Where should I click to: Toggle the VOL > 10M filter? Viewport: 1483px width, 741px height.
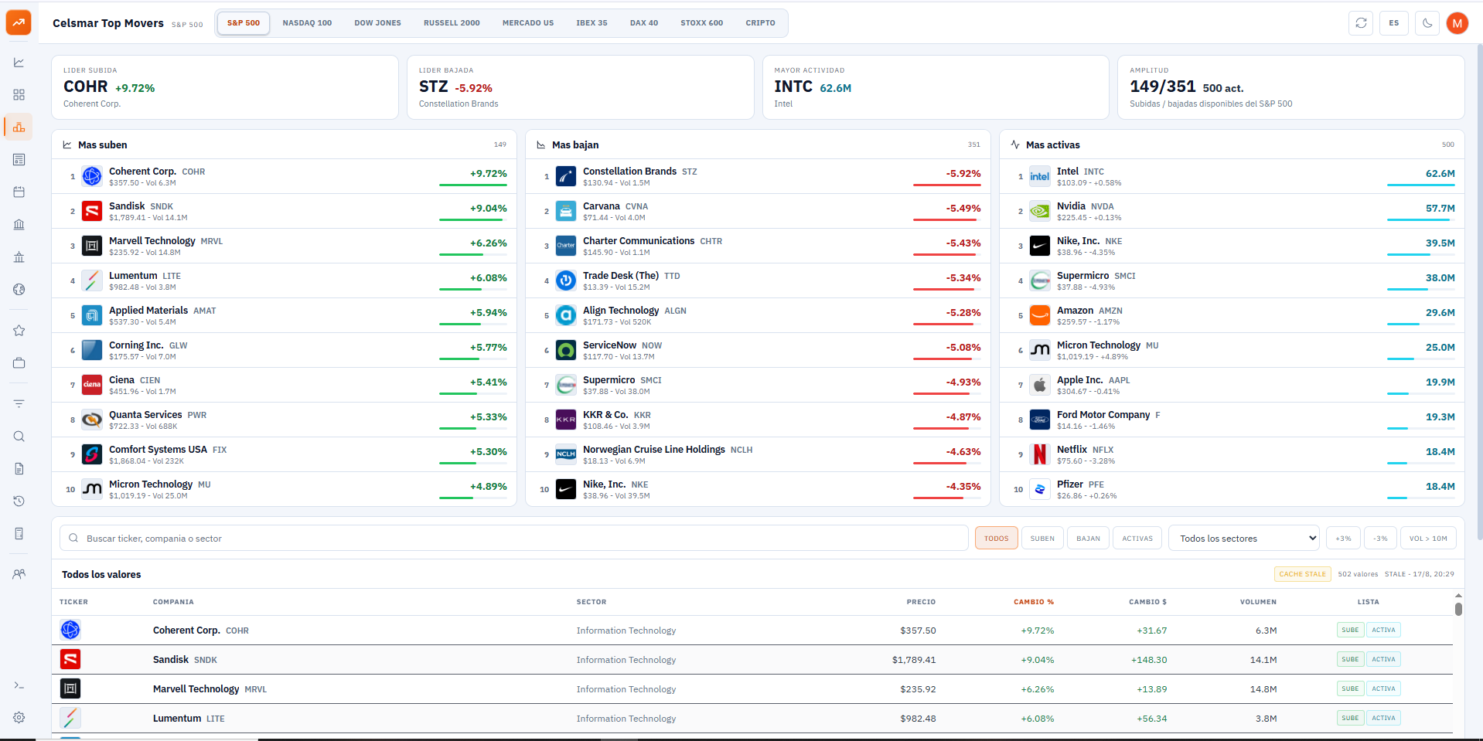tap(1428, 539)
